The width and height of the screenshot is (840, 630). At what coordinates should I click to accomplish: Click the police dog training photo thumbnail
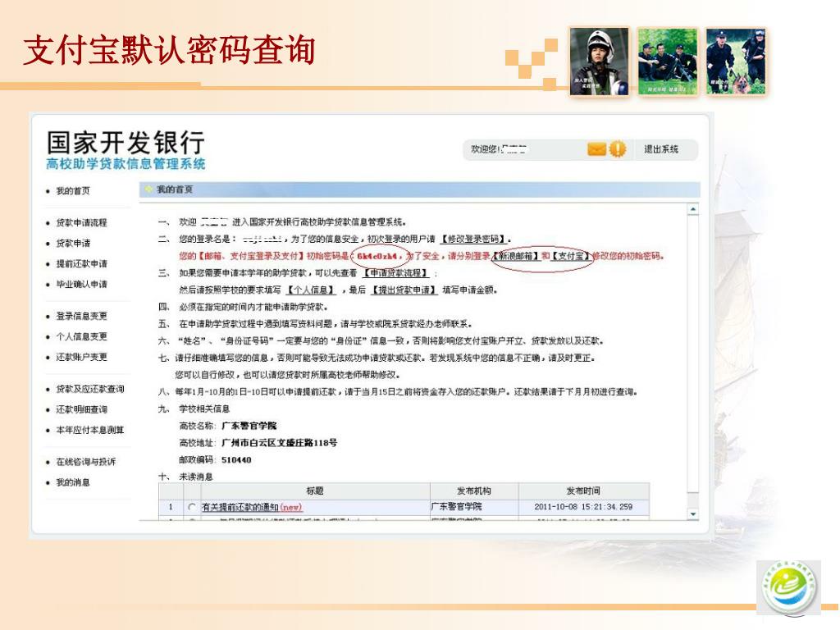pyautogui.click(x=736, y=62)
